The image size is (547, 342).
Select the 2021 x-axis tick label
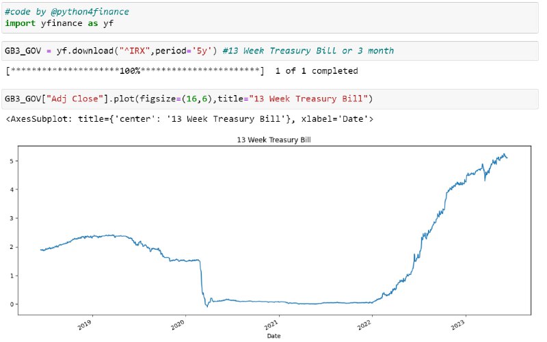(x=271, y=325)
